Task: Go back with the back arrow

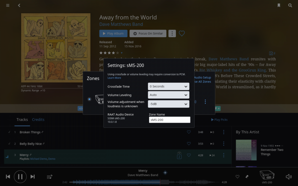Action: pyautogui.click(x=19, y=5)
